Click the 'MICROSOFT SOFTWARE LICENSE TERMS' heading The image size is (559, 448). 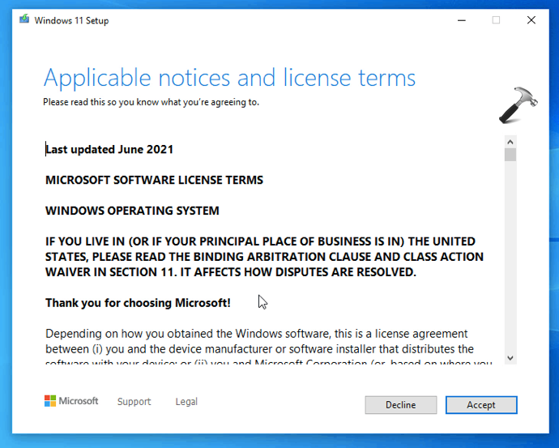[154, 180]
